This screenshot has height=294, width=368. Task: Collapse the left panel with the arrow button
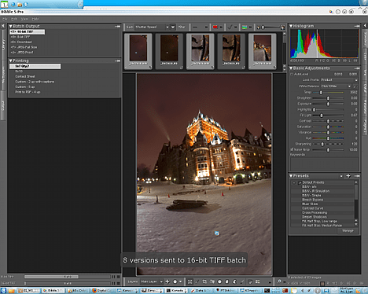(x=3, y=26)
